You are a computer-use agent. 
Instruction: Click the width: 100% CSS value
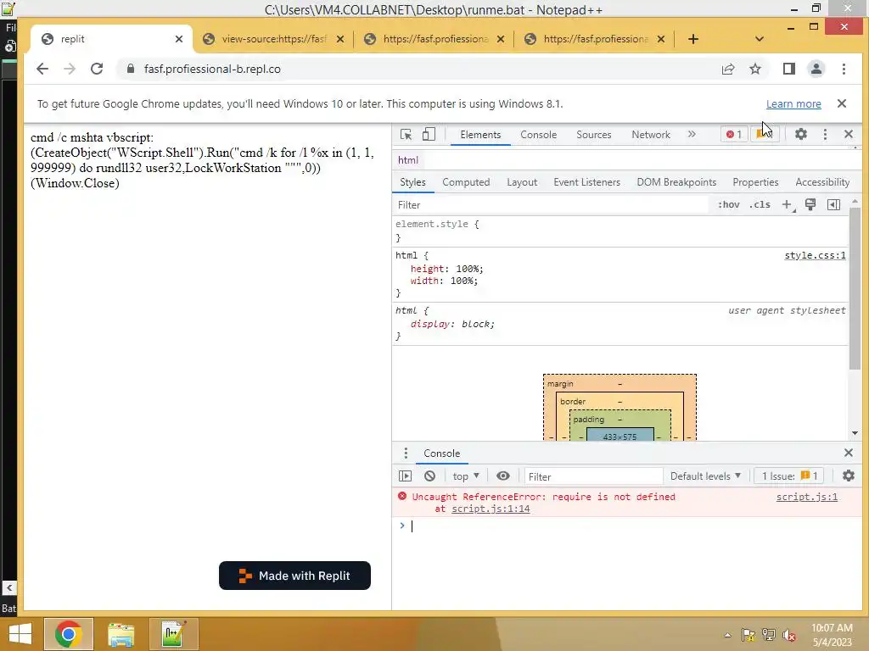464,281
